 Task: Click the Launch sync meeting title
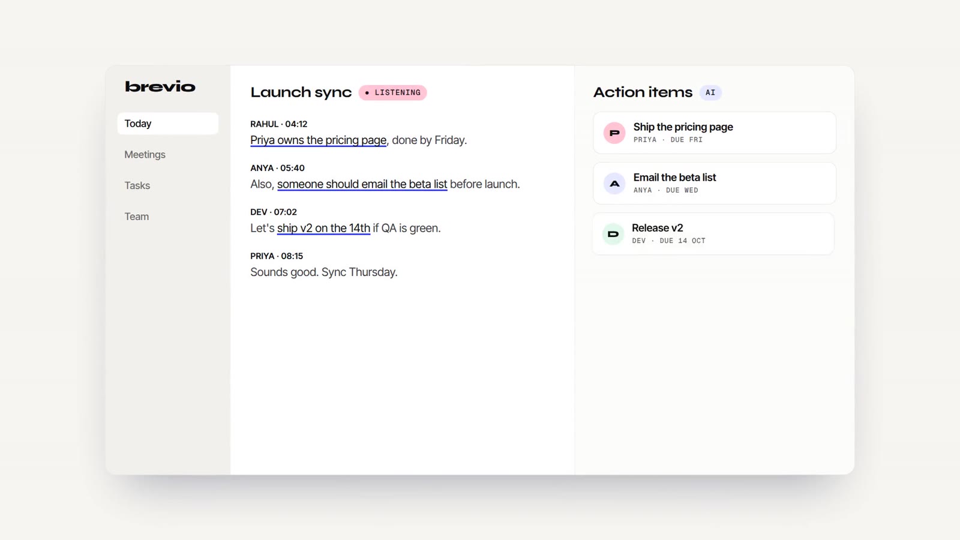[301, 92]
